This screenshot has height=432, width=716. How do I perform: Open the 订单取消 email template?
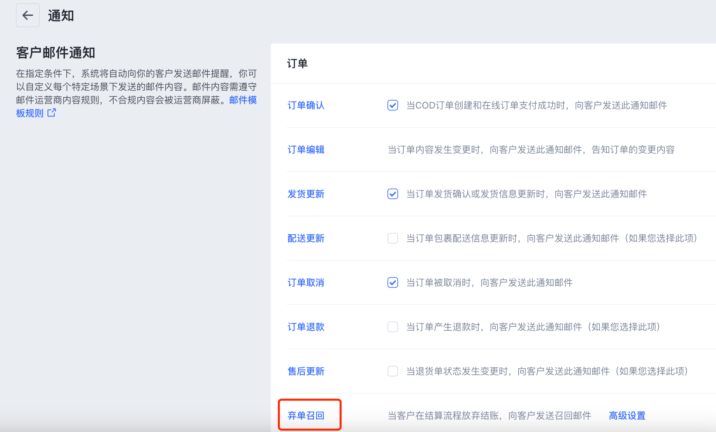tap(306, 282)
